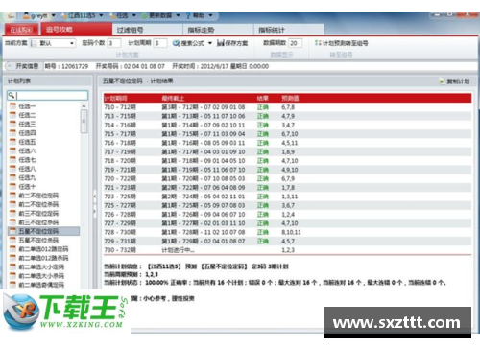Click the plan list scrollbar up arrow

84,105
